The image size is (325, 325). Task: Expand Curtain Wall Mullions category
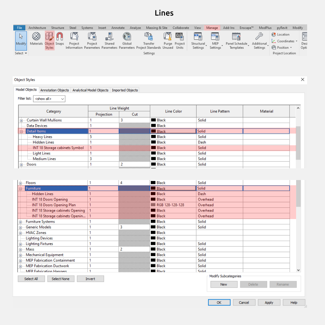21,121
